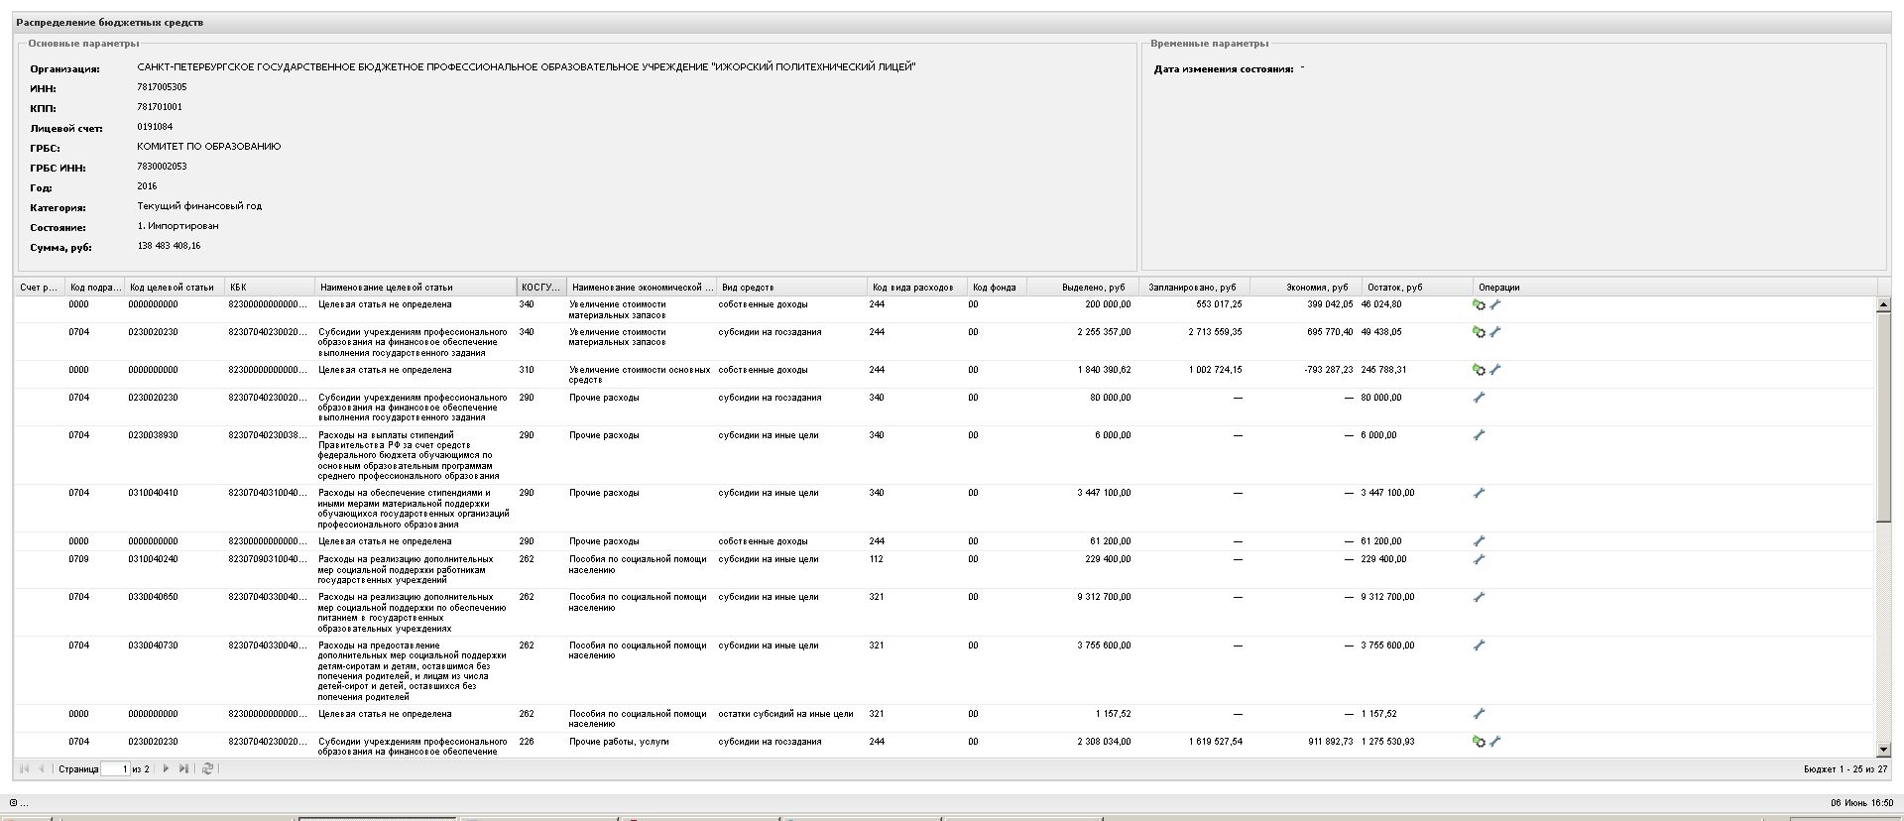Click gear icon in the 1 840 390,62 row
Screen dimensions: 1904x821
click(1479, 370)
